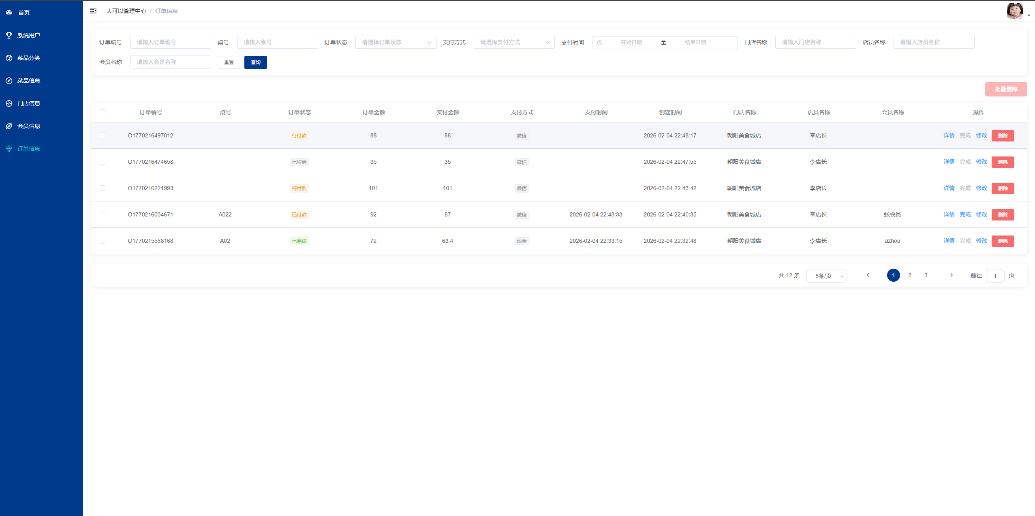Delete order O1770216497012

[1003, 136]
